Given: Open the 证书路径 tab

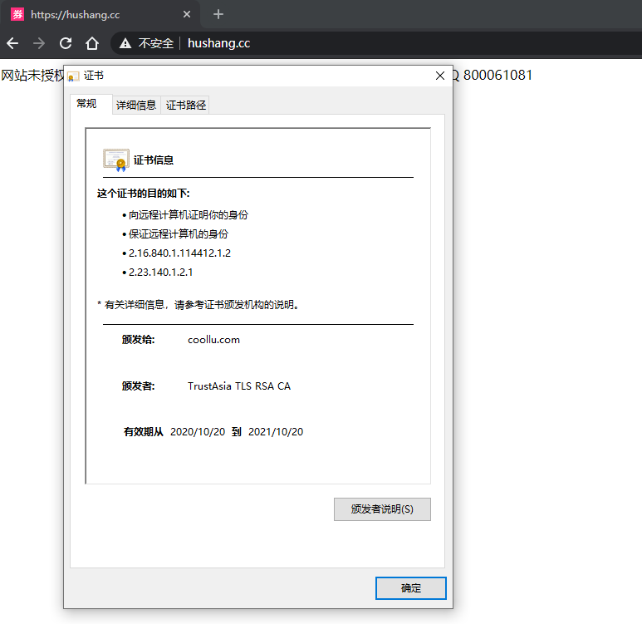Looking at the screenshot, I should (x=185, y=106).
